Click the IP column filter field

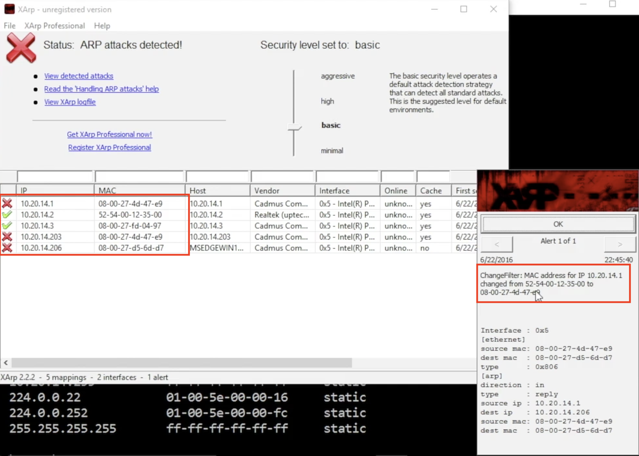click(55, 176)
